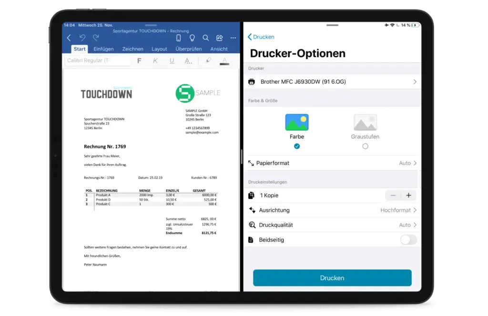Open the Layout ribbon tab
488x316 pixels.
click(159, 49)
